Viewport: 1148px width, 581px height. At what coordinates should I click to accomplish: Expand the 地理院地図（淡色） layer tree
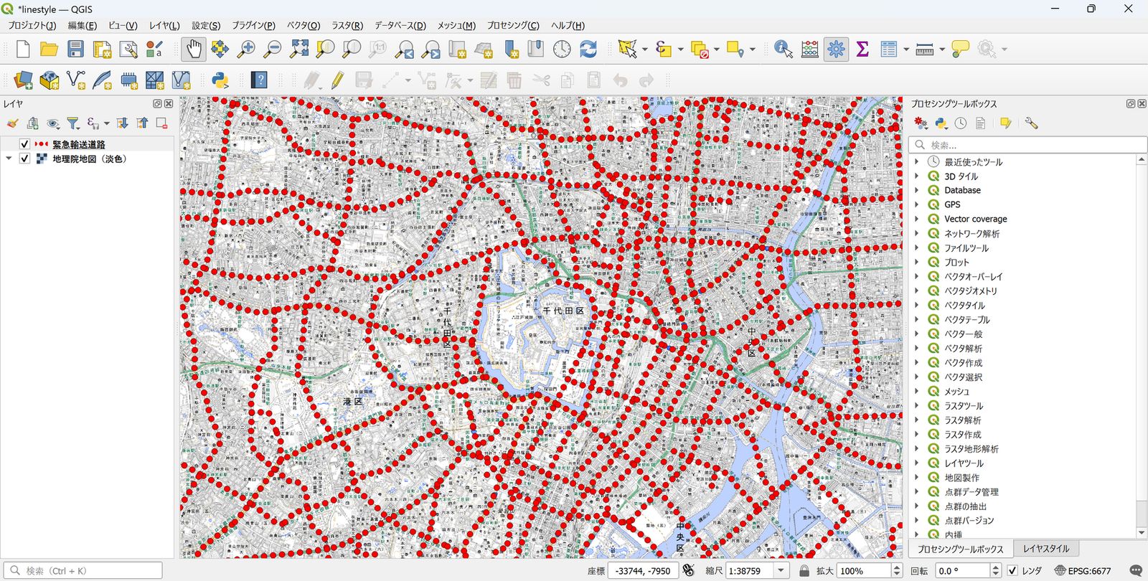point(9,159)
